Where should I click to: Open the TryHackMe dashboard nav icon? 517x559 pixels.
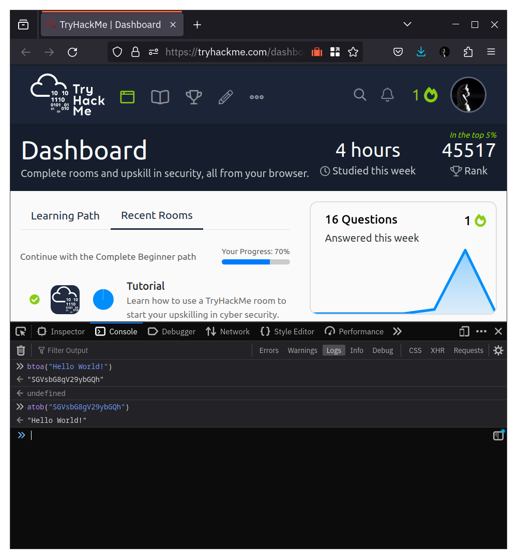[127, 97]
